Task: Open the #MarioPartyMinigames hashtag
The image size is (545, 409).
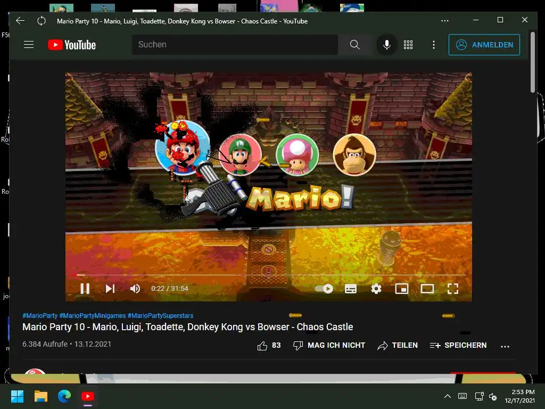Action: (x=93, y=316)
